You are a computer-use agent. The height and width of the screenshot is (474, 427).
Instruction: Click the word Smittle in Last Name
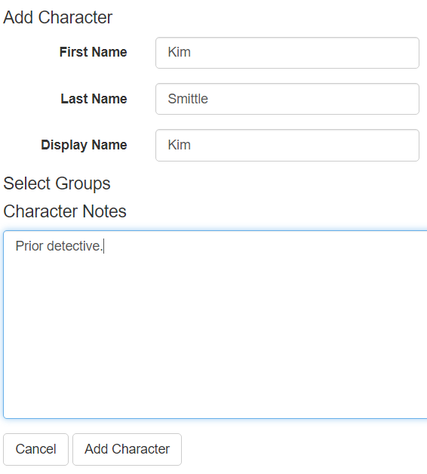(188, 99)
